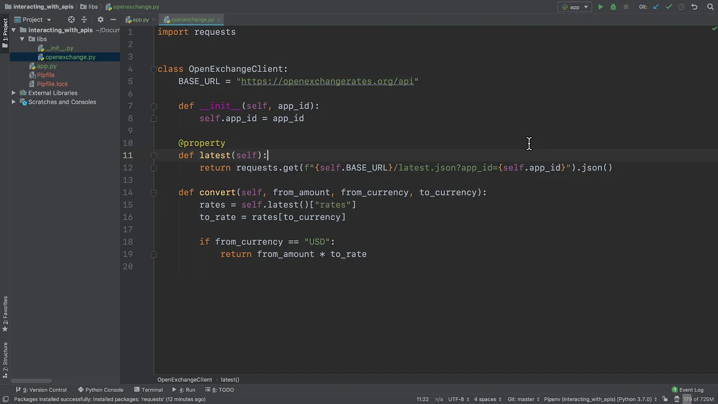The width and height of the screenshot is (718, 404).
Task: Click memory indicator 179 of 725M
Action: 698,399
